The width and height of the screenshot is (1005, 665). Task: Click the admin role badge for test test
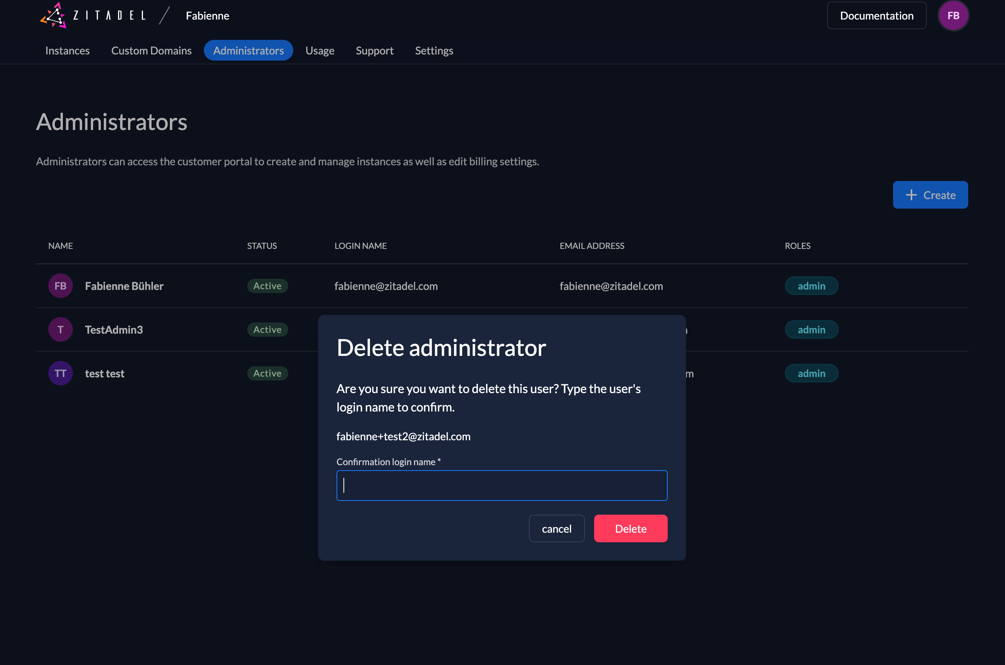point(811,373)
